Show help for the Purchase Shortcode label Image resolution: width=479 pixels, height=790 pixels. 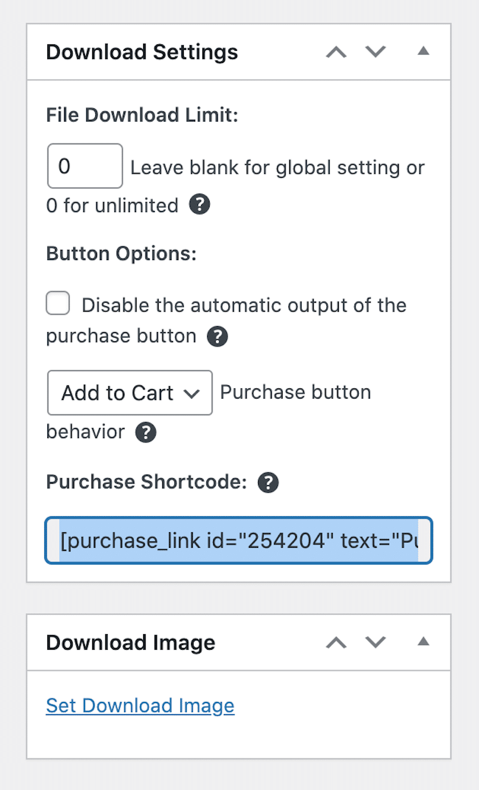click(x=268, y=483)
